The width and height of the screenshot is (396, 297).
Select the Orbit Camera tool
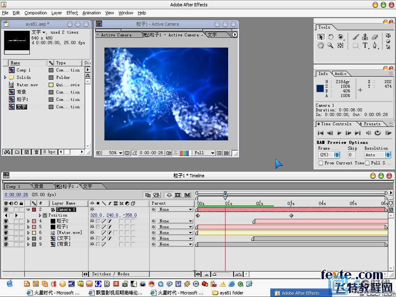[x=340, y=37]
